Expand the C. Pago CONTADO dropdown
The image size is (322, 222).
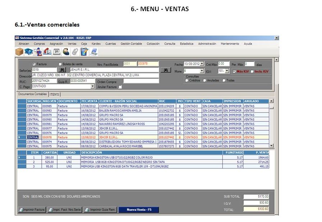(x=92, y=86)
